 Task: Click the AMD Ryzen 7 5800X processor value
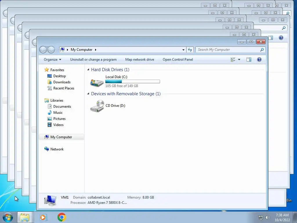click(107, 203)
